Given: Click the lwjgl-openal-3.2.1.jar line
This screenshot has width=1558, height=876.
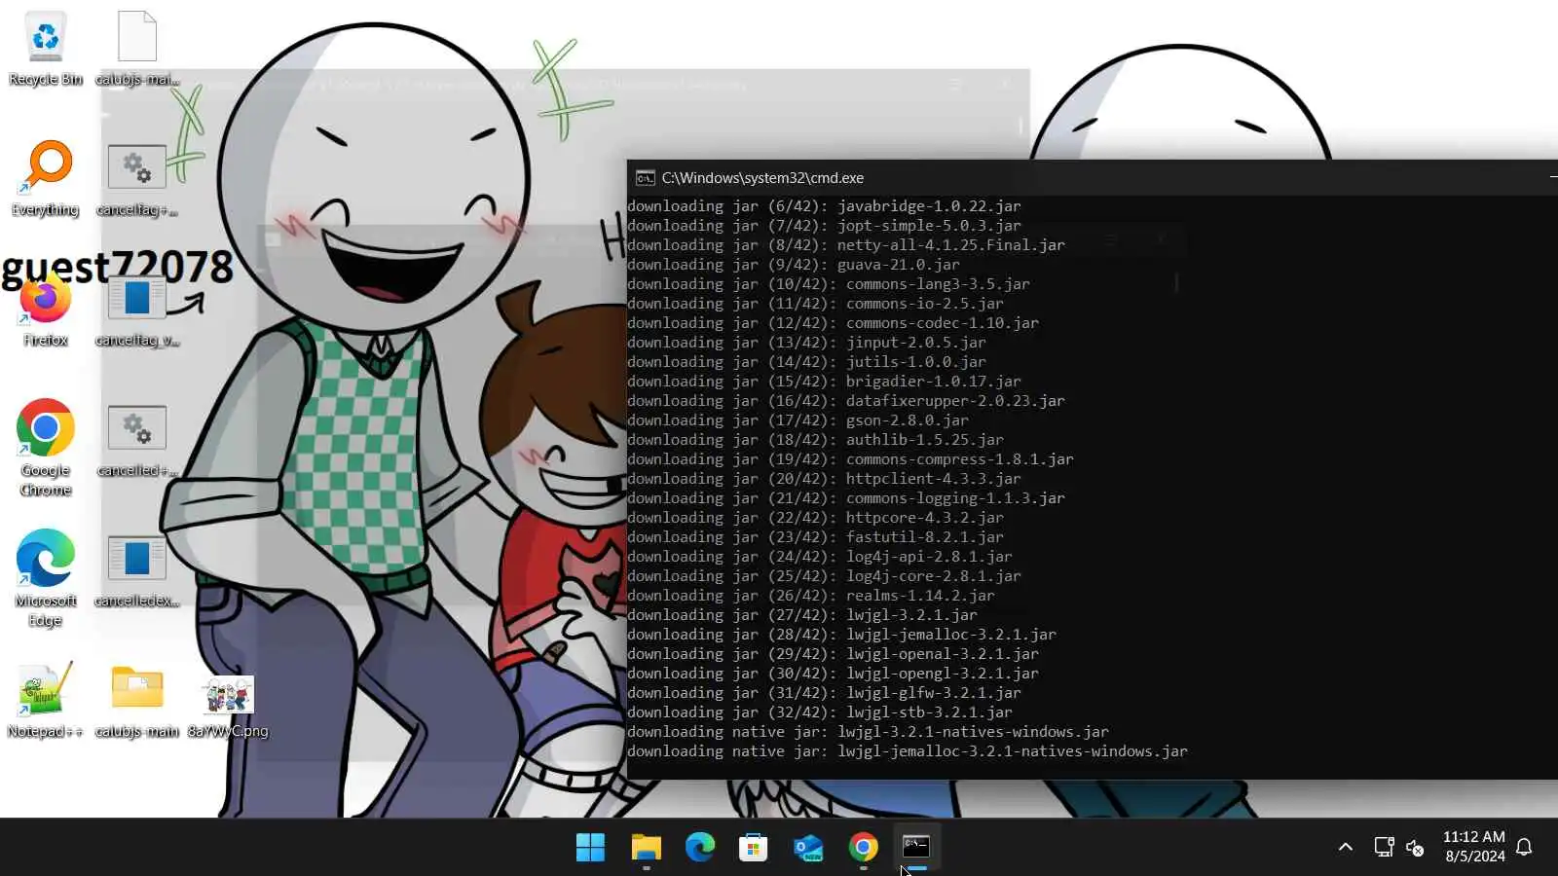Looking at the screenshot, I should 833,654.
